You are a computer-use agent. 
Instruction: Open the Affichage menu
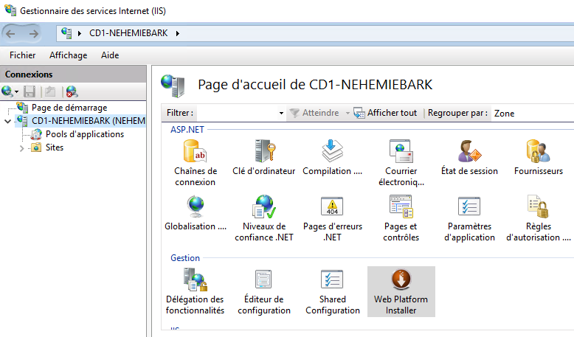click(68, 55)
